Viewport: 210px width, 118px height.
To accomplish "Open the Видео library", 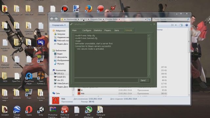I will [58, 54].
